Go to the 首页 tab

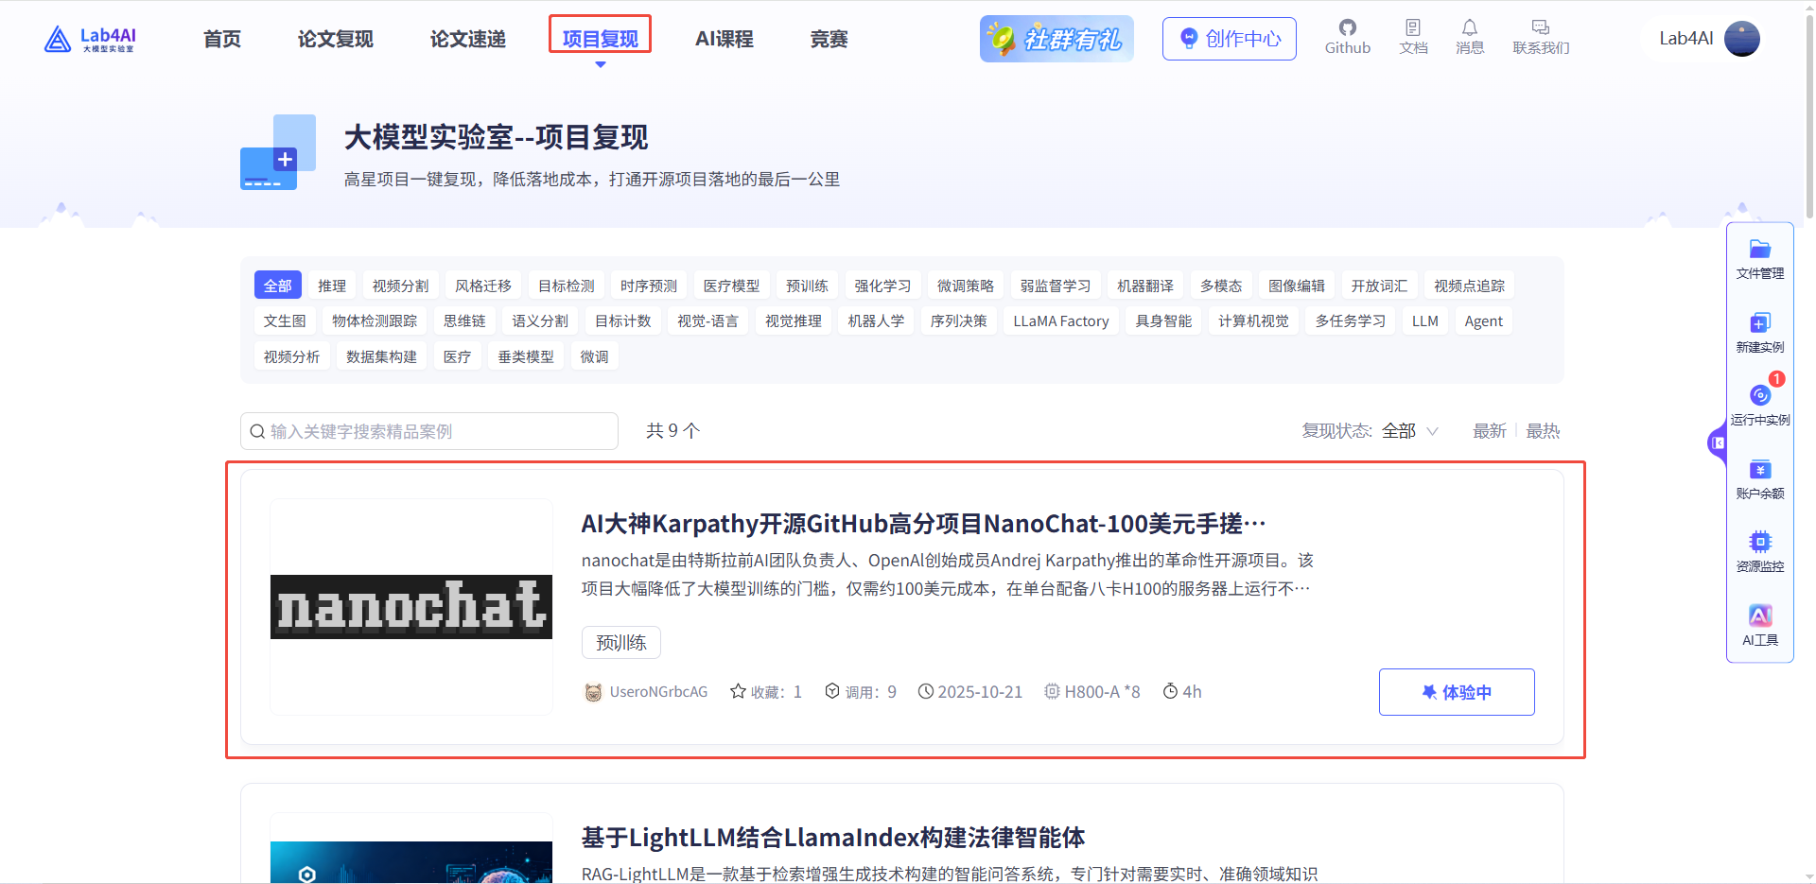point(222,39)
